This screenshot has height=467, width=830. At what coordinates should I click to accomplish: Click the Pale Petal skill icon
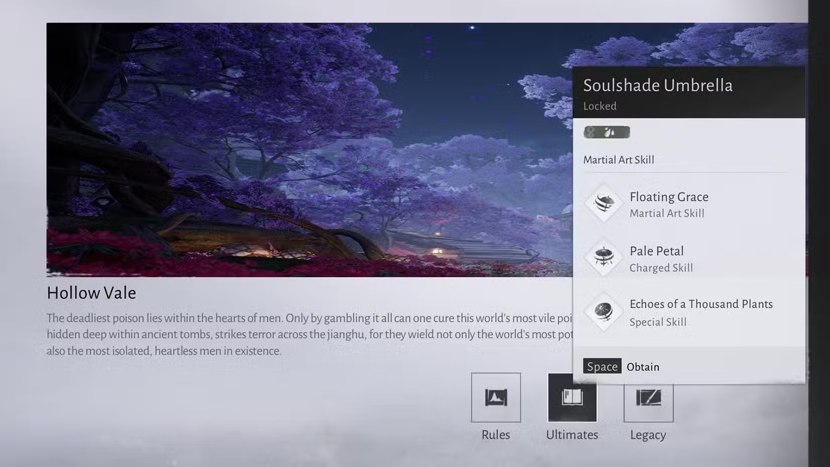pyautogui.click(x=603, y=258)
